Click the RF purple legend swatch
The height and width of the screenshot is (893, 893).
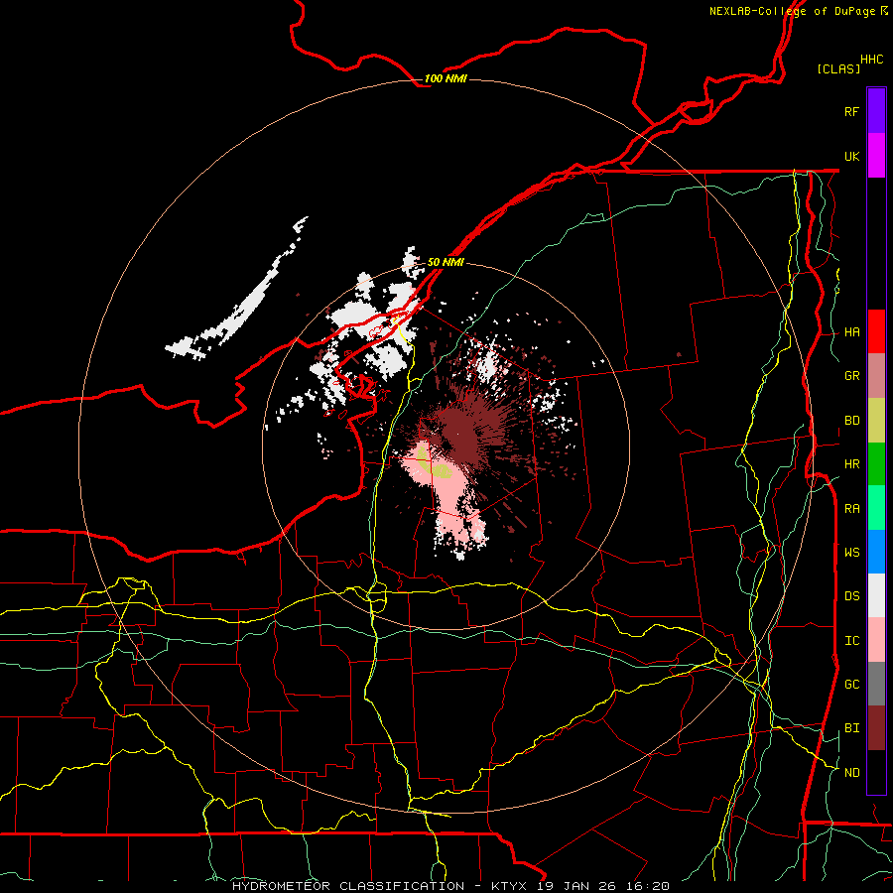(x=876, y=111)
